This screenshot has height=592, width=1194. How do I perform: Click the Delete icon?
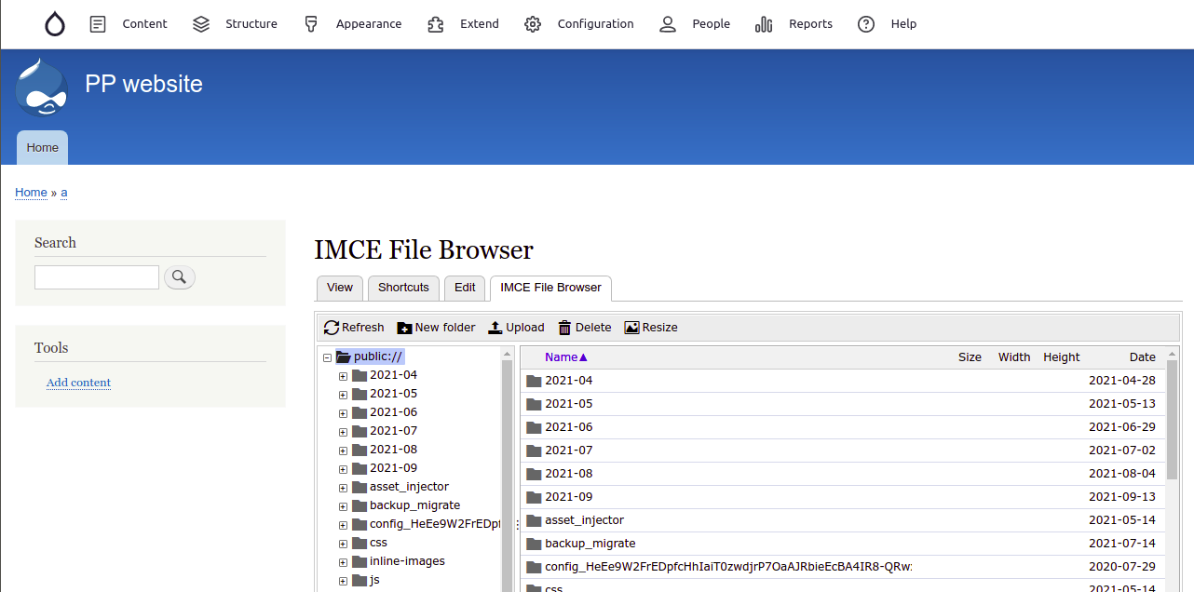[x=563, y=327]
